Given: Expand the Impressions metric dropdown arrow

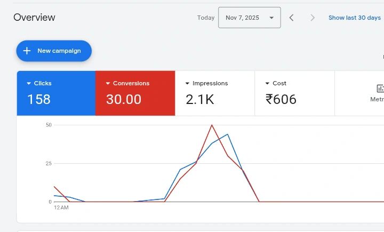Looking at the screenshot, I should pyautogui.click(x=187, y=84).
